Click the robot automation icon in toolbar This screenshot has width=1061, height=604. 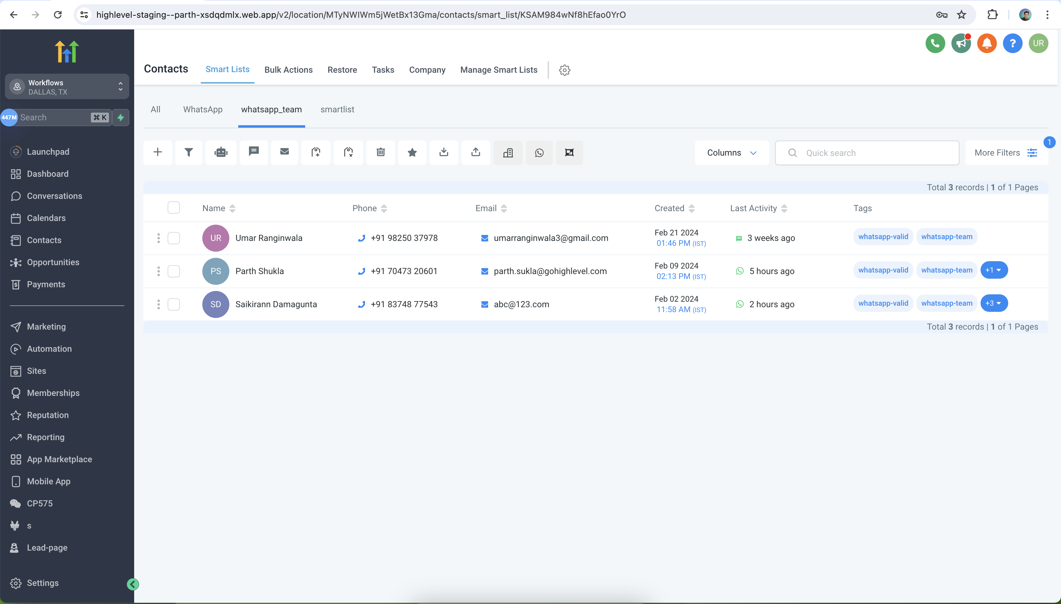click(221, 153)
